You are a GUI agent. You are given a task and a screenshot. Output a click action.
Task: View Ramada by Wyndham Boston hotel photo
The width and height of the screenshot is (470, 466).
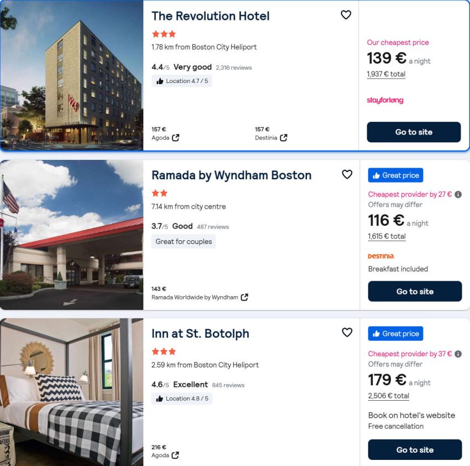pyautogui.click(x=71, y=235)
